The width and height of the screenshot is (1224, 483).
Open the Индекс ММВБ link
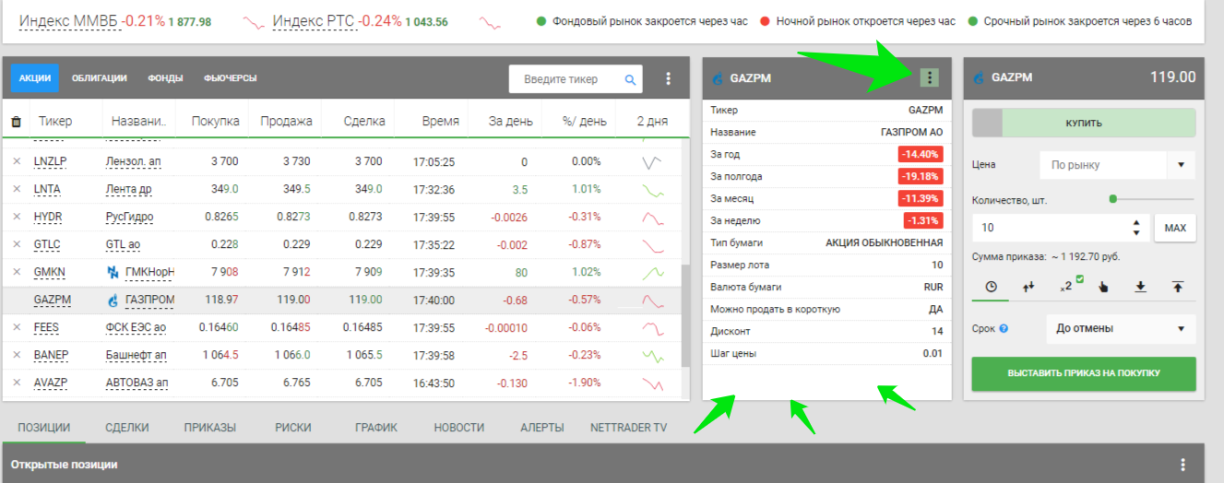point(69,21)
